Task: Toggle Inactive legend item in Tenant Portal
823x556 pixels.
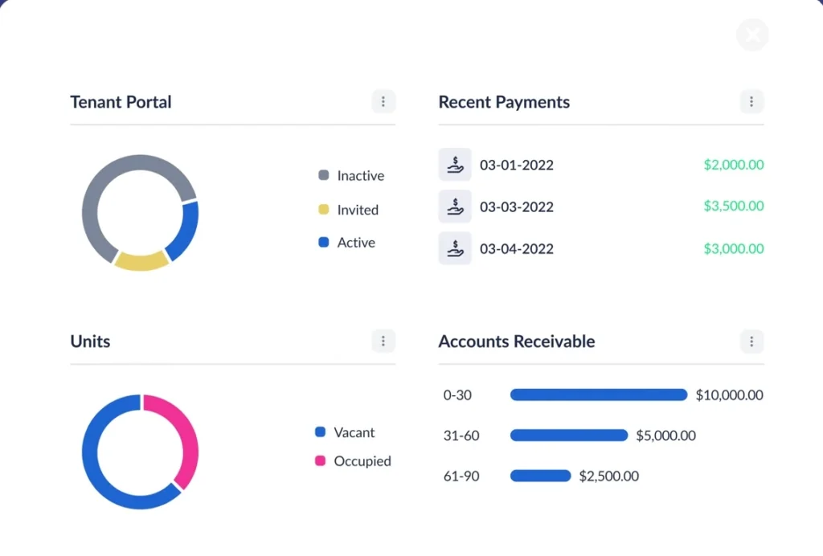Action: [x=351, y=176]
